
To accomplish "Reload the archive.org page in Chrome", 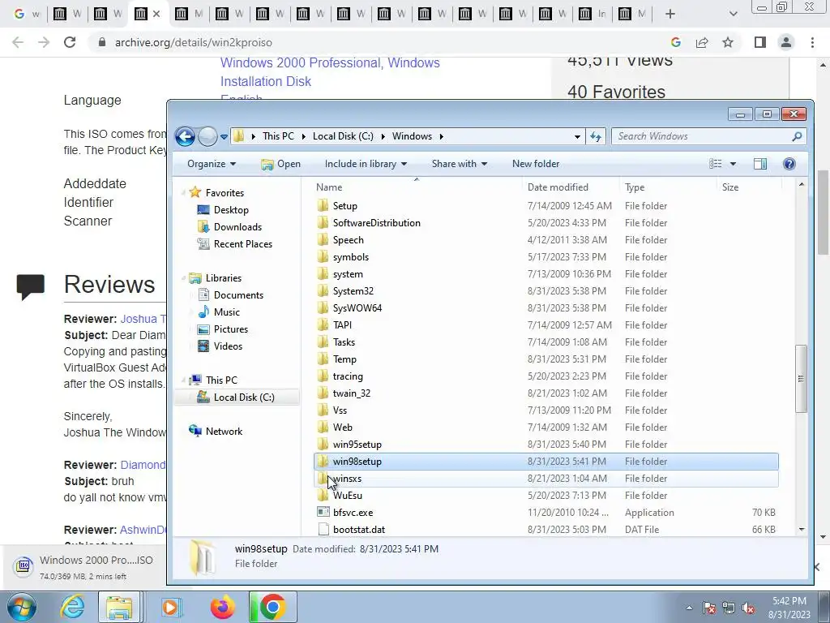I will click(70, 42).
